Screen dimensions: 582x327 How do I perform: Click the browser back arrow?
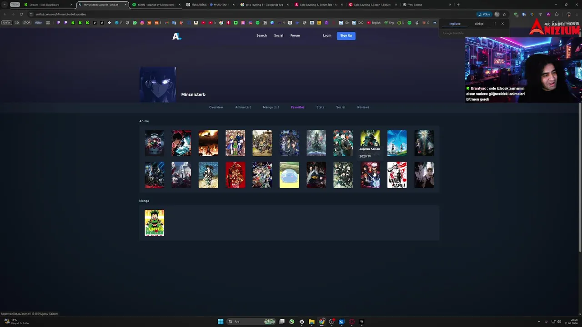pos(5,14)
